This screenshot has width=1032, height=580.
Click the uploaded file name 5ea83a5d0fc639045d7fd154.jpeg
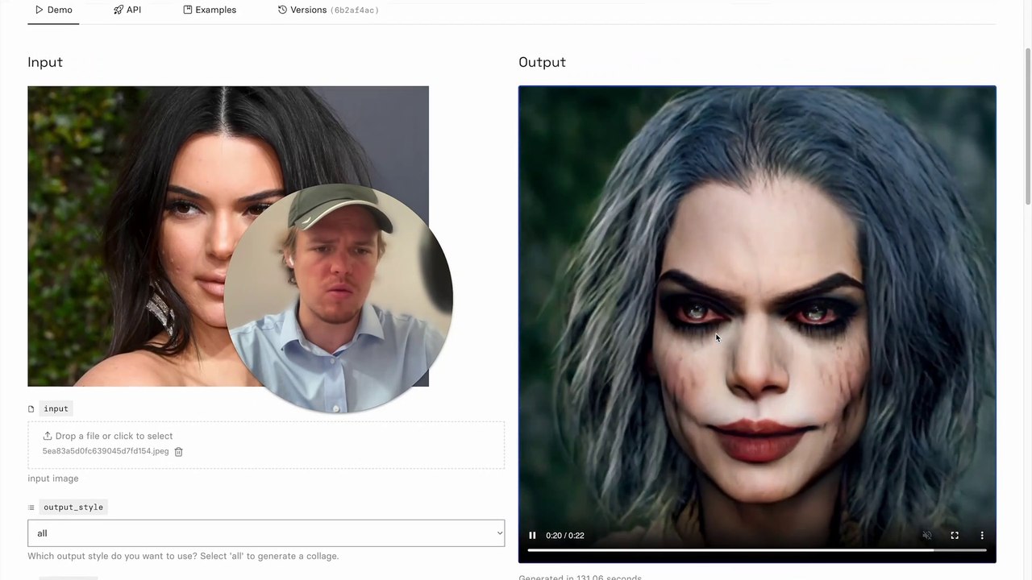point(106,451)
